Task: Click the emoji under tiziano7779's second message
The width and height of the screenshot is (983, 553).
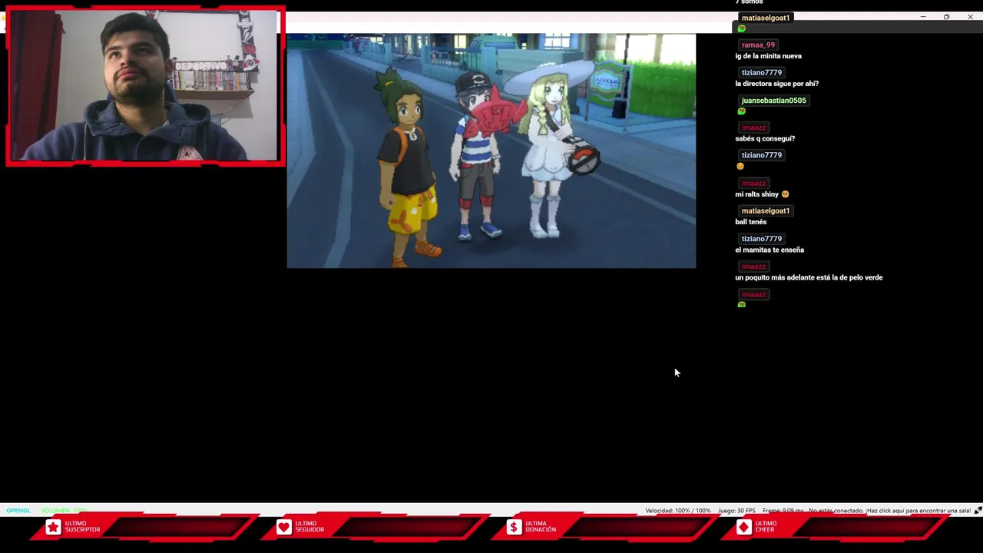Action: coord(740,167)
